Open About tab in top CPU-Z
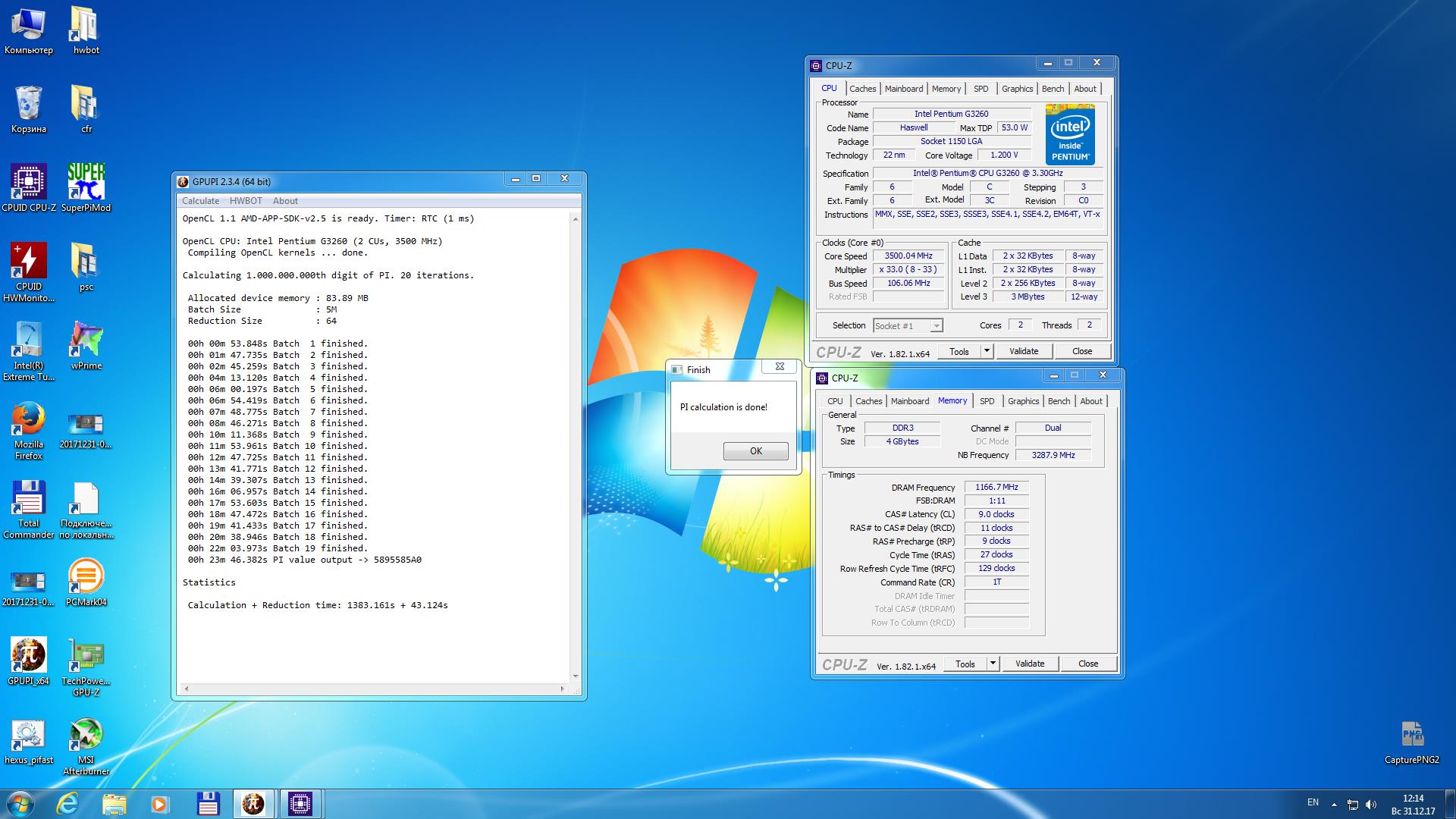The height and width of the screenshot is (819, 1456). pyautogui.click(x=1084, y=89)
